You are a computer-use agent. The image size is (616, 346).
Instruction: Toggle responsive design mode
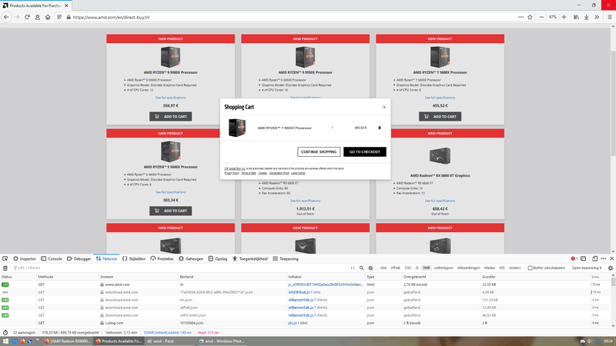click(x=594, y=259)
